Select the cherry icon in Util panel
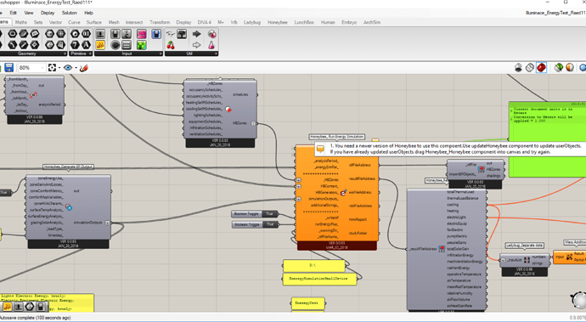The width and height of the screenshot is (586, 322). coord(171,46)
